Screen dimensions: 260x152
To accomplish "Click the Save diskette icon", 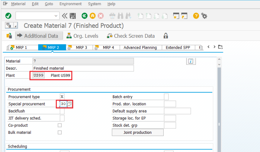I will [x=73, y=16].
